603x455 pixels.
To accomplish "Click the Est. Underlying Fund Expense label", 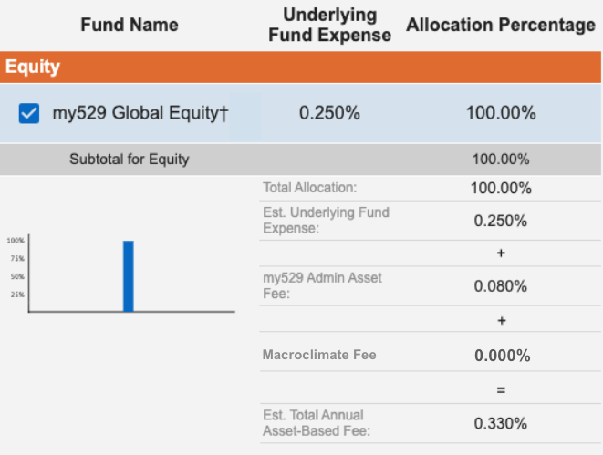I will (326, 220).
